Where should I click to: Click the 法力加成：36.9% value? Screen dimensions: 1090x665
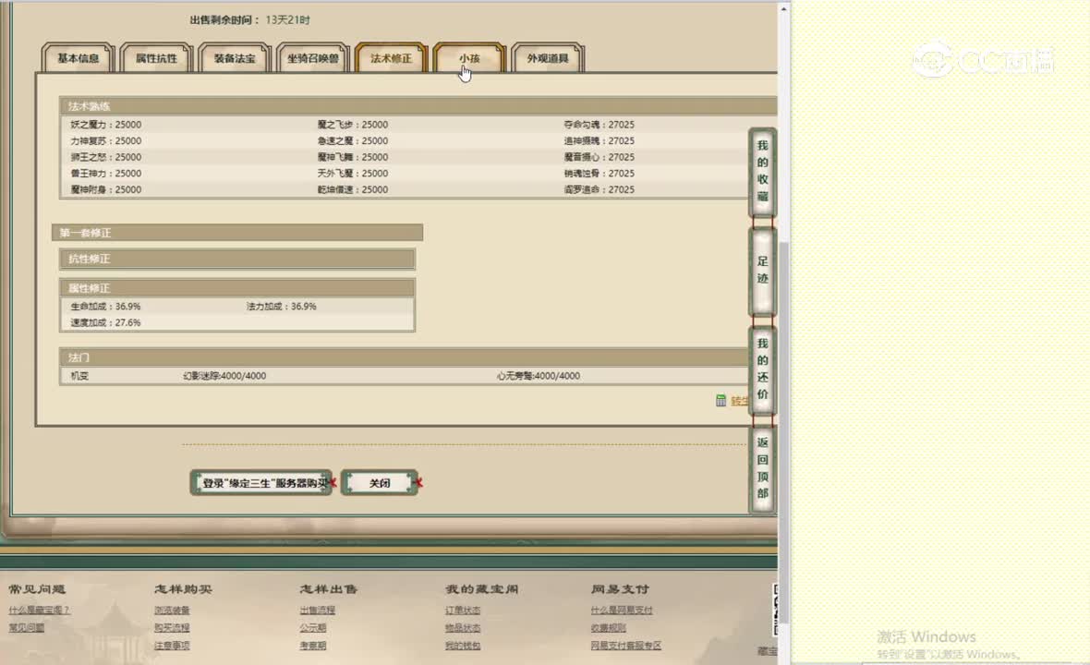click(282, 306)
